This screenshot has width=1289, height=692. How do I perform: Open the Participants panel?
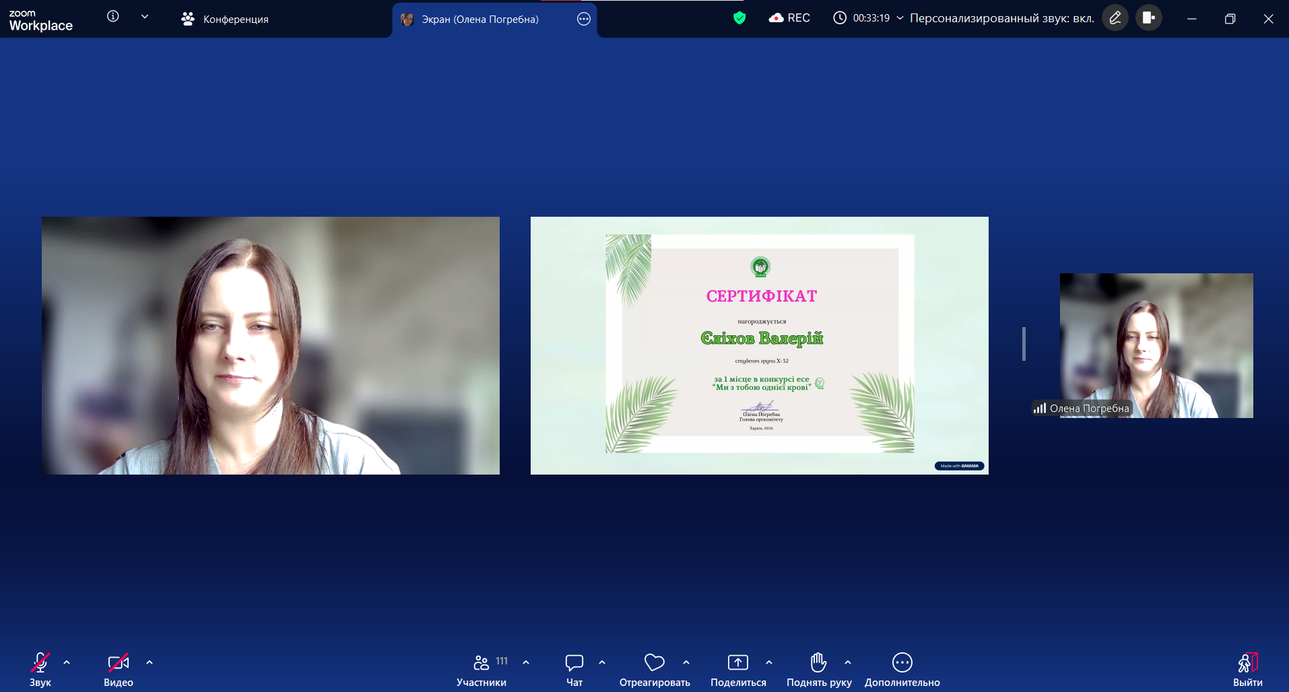tap(482, 663)
